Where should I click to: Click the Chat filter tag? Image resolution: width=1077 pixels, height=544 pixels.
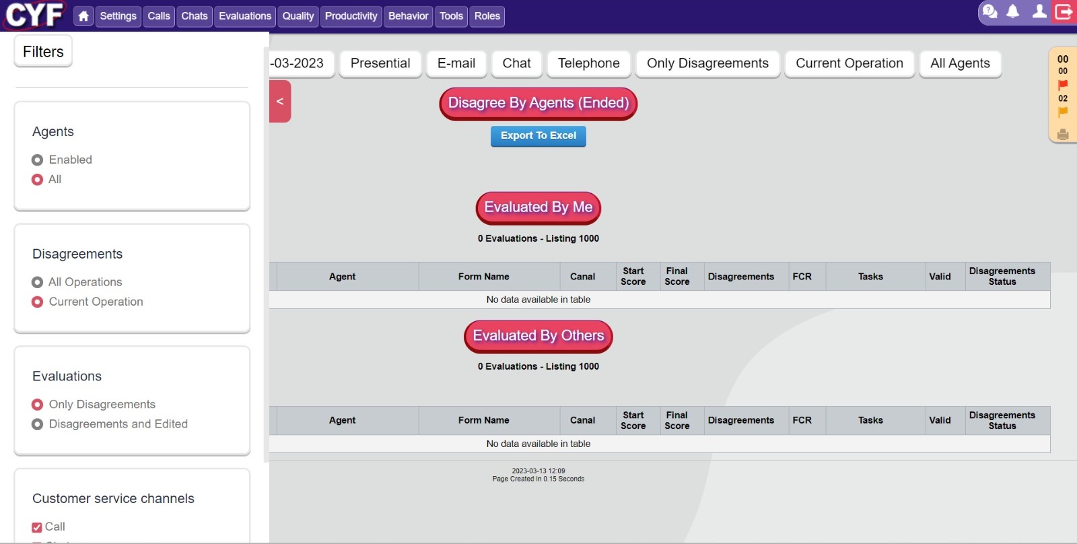coord(517,63)
